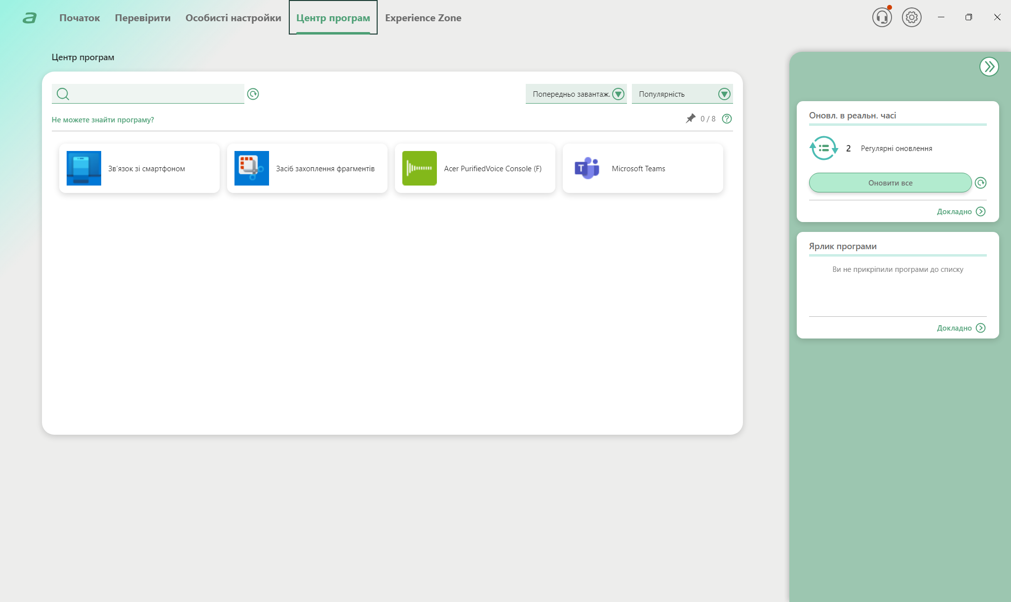Collapse the side panel with the double arrow
This screenshot has height=602, width=1011.
(x=989, y=67)
